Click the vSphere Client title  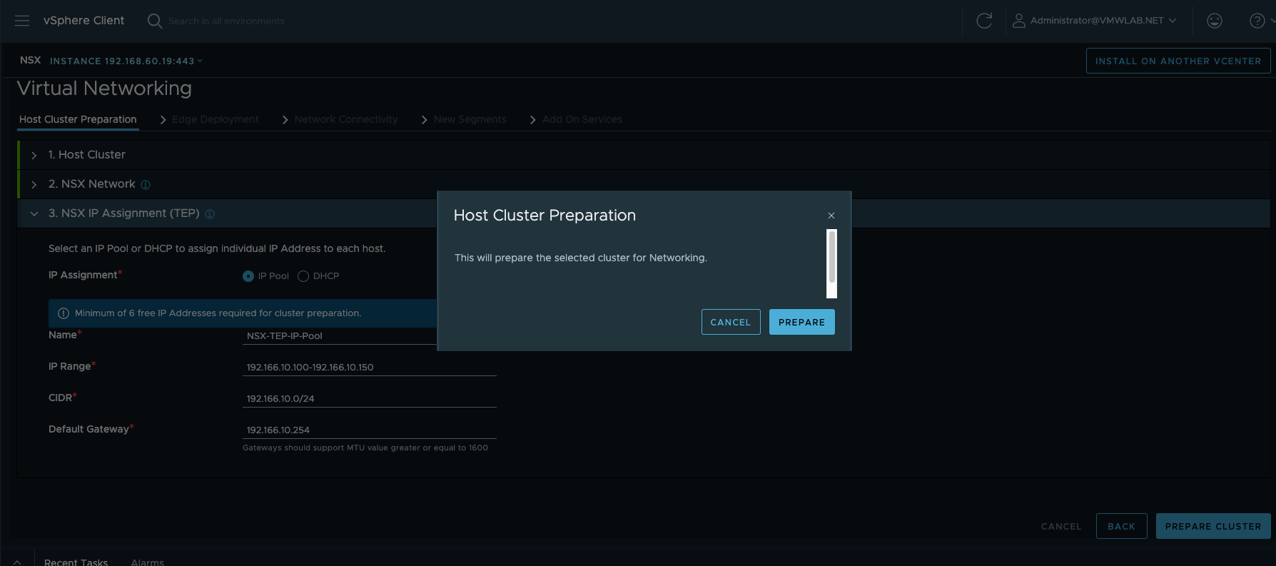[83, 21]
